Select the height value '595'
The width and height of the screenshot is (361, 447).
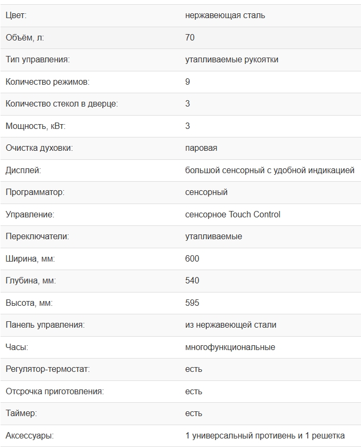click(x=192, y=303)
